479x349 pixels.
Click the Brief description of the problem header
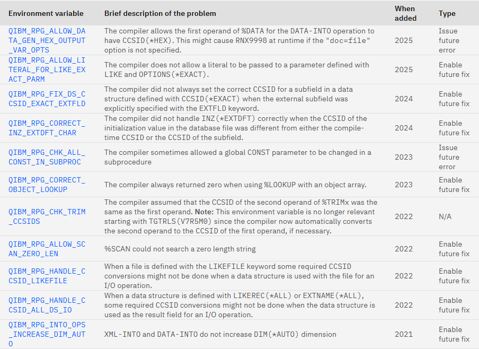click(x=160, y=13)
